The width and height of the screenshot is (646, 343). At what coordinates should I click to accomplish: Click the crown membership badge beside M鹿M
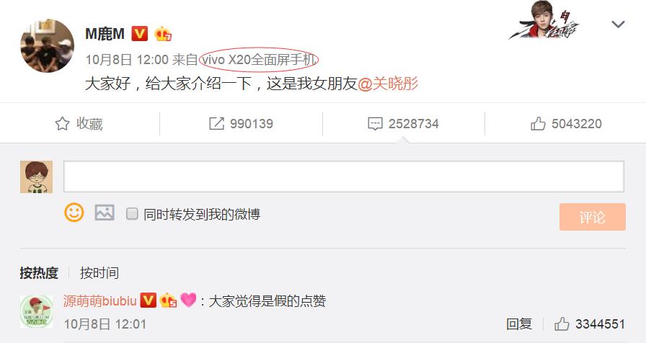pyautogui.click(x=163, y=34)
